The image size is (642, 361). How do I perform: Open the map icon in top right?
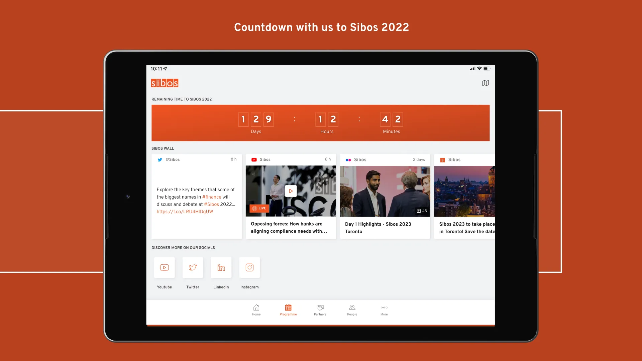click(486, 83)
